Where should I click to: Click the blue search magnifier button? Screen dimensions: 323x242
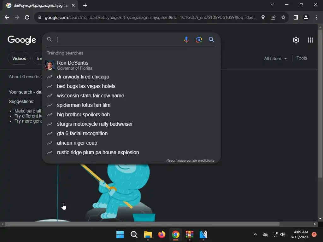pos(211,39)
